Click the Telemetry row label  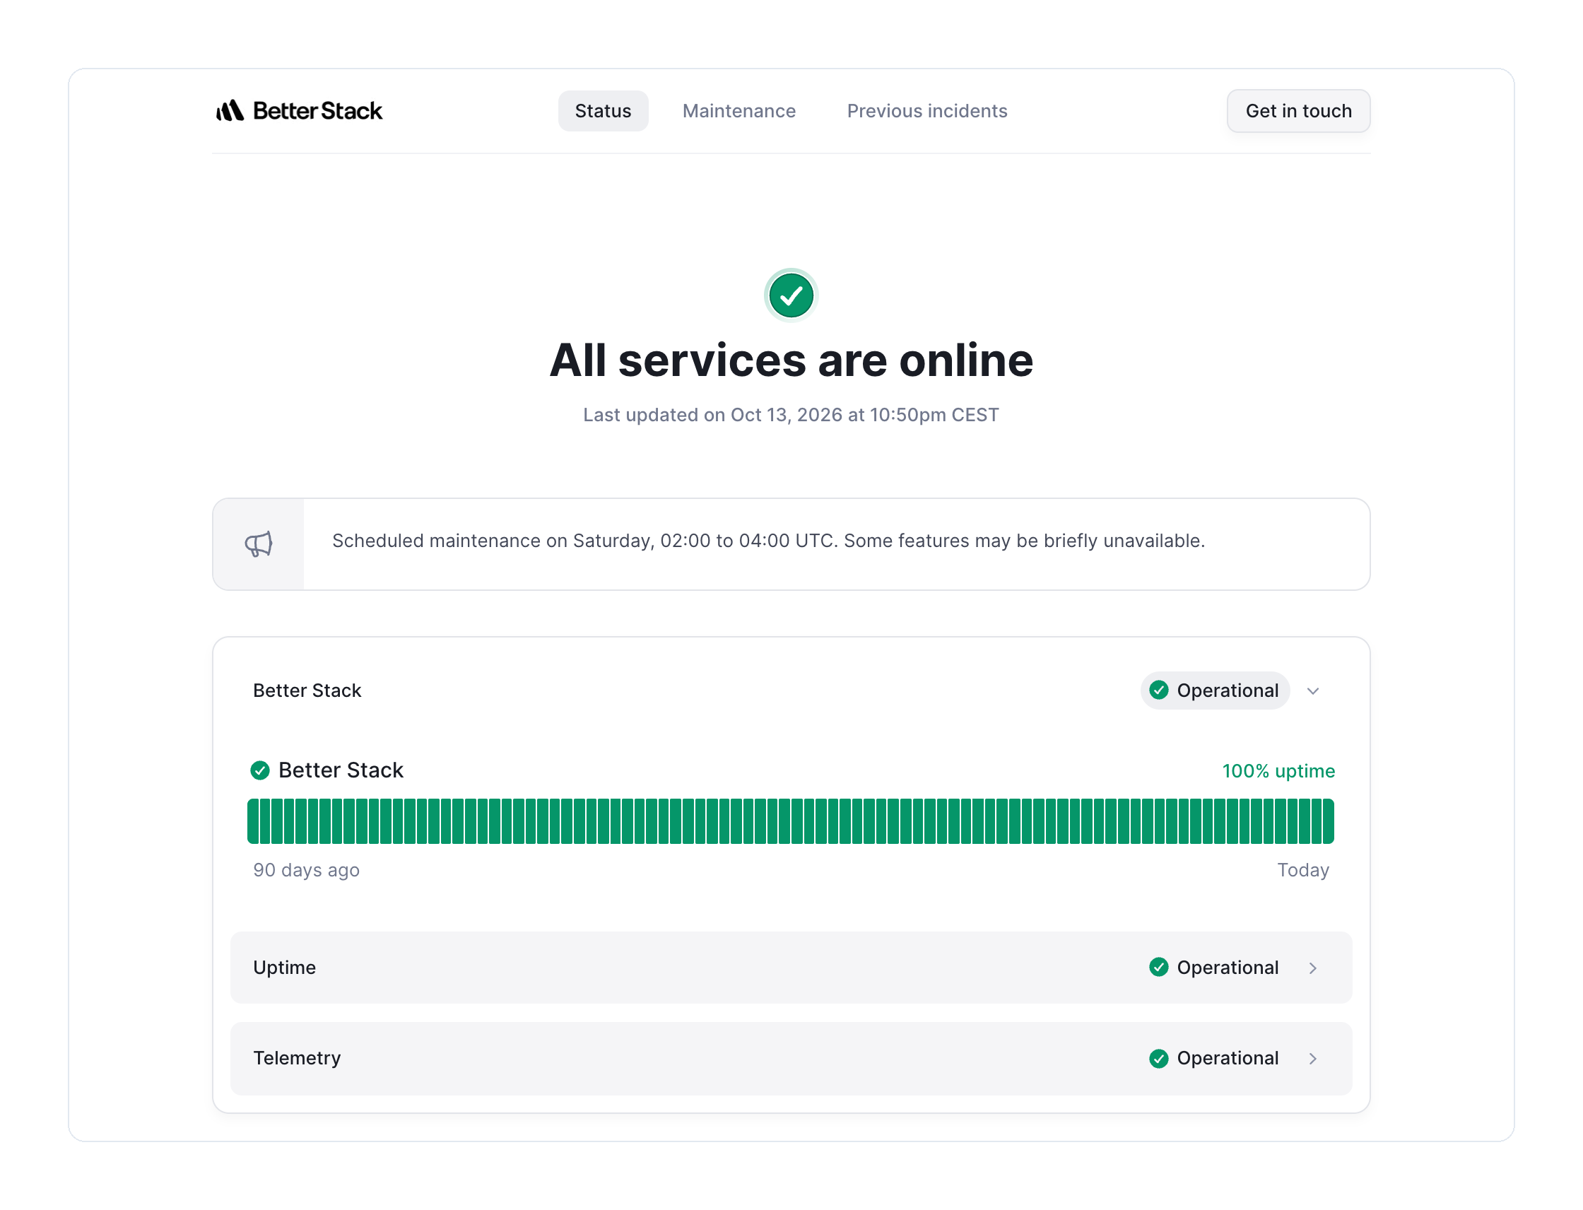297,1058
